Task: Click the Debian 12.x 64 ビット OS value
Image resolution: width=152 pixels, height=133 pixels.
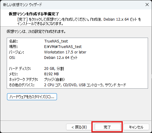Action: 61,58
